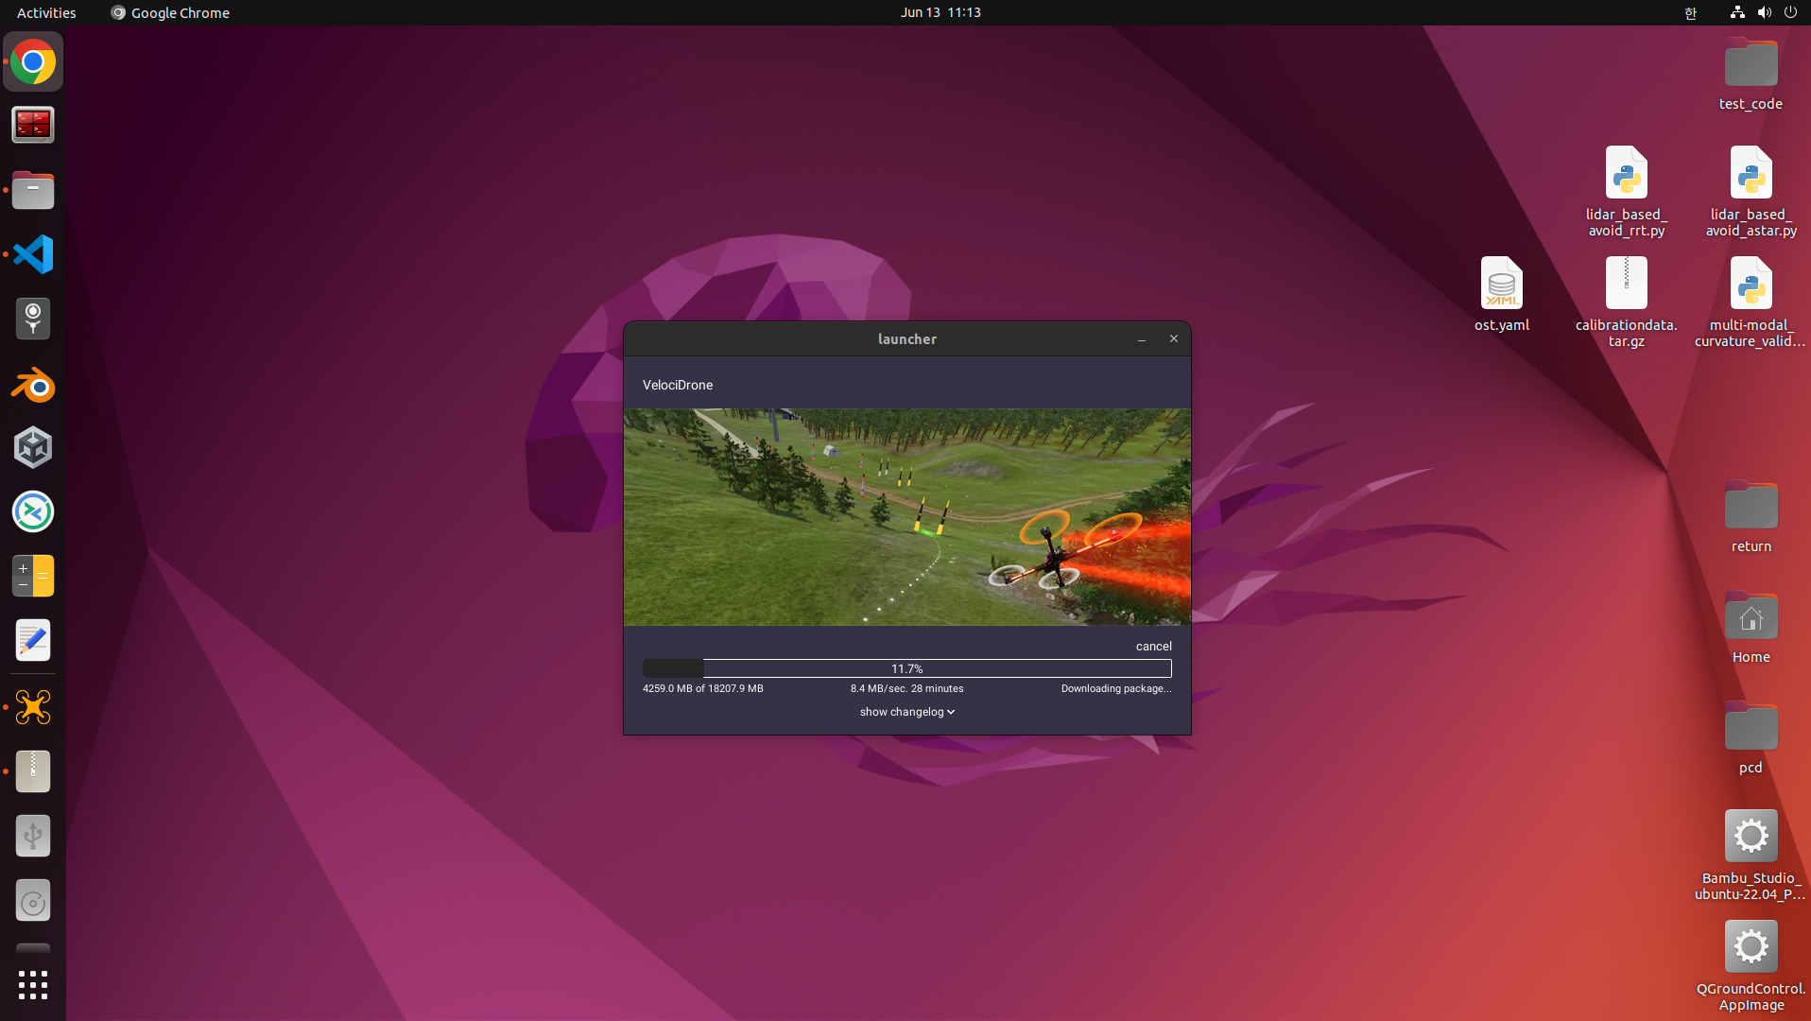Click the '8.4 MB/sec. 28 minutes' status
The height and width of the screenshot is (1021, 1811).
tap(907, 688)
